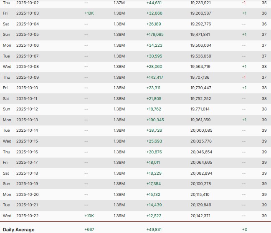Select total 19,730,447
271x233 pixels.
201,88
